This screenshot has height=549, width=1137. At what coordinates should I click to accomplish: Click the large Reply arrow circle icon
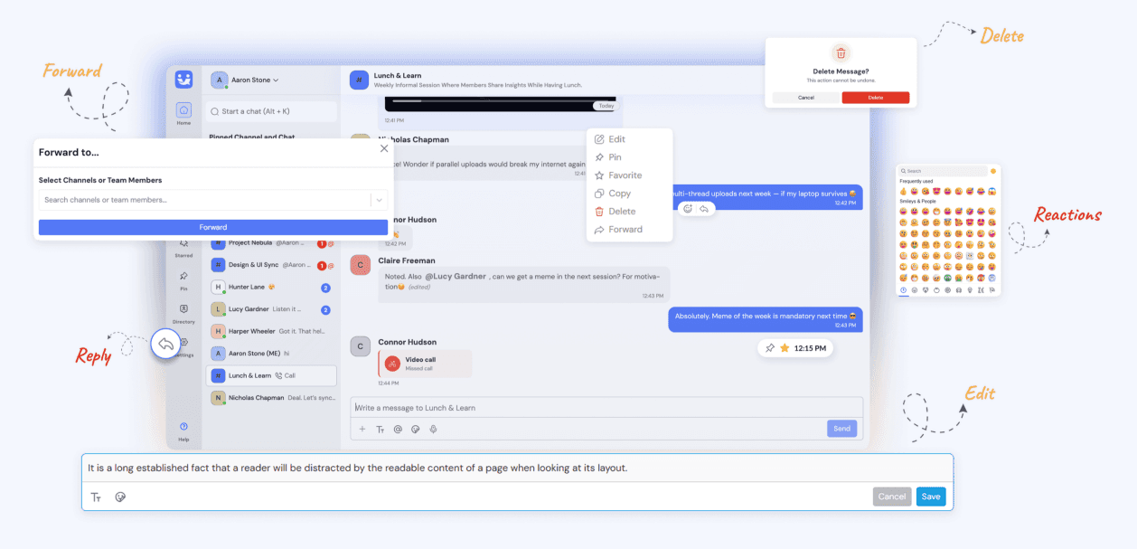pos(165,345)
